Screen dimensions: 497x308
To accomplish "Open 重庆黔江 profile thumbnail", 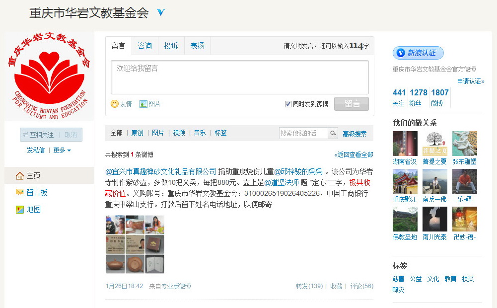I will [405, 181].
